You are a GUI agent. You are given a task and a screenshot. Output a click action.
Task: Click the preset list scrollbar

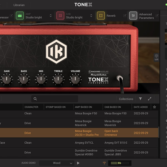click(x=159, y=132)
